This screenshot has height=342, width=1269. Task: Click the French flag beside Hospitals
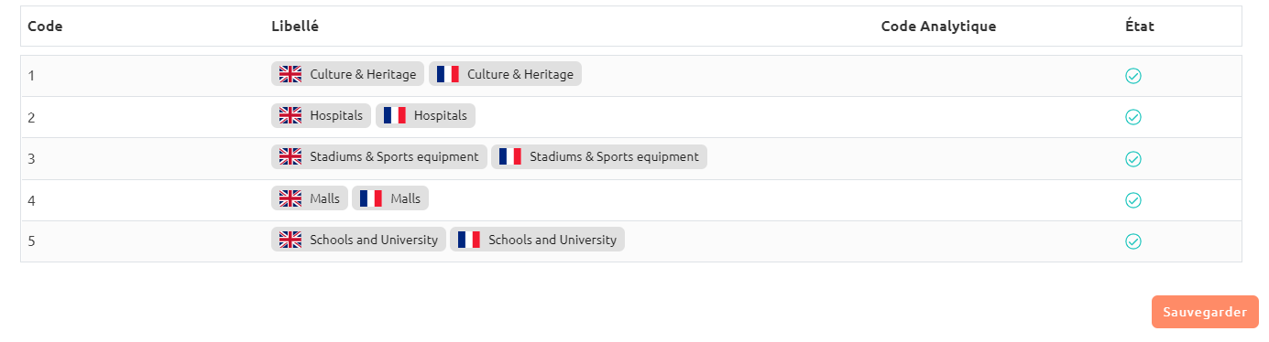(395, 115)
